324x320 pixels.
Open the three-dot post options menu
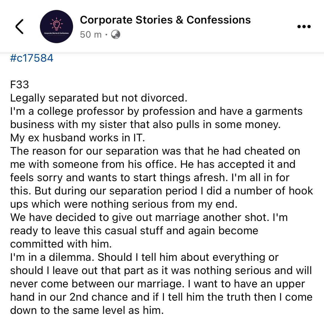coord(304,26)
